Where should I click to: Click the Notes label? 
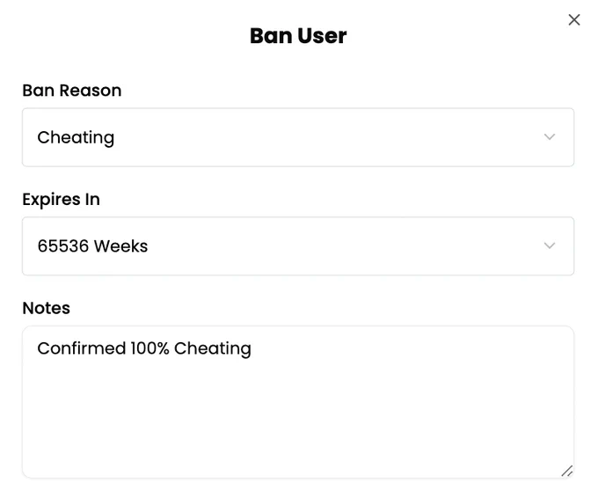[46, 308]
